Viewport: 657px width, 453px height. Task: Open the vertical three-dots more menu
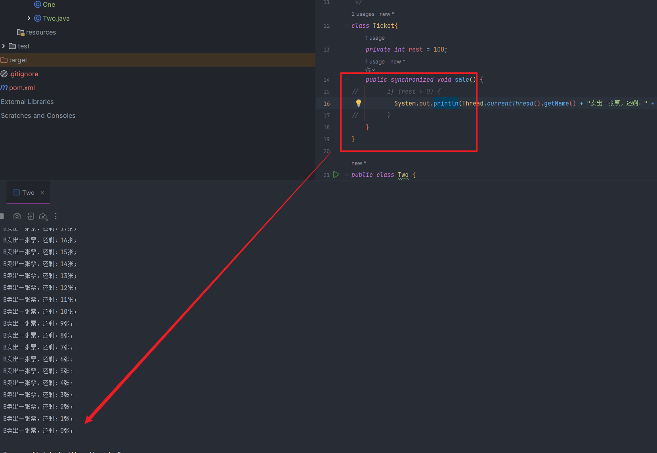56,216
